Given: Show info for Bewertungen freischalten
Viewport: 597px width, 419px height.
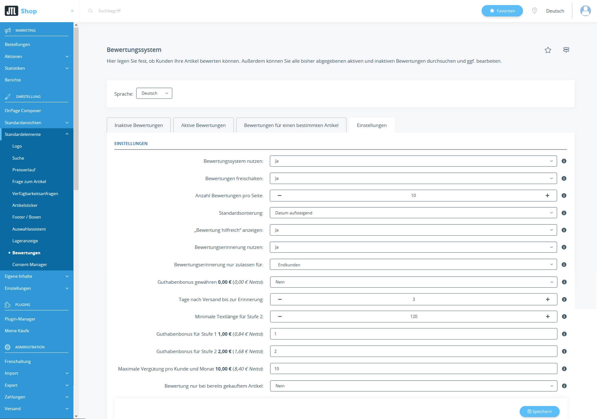Looking at the screenshot, I should pyautogui.click(x=564, y=178).
